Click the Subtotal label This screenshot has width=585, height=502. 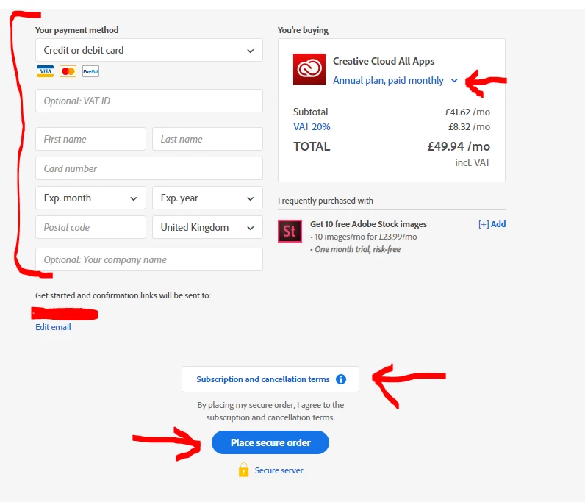(311, 112)
